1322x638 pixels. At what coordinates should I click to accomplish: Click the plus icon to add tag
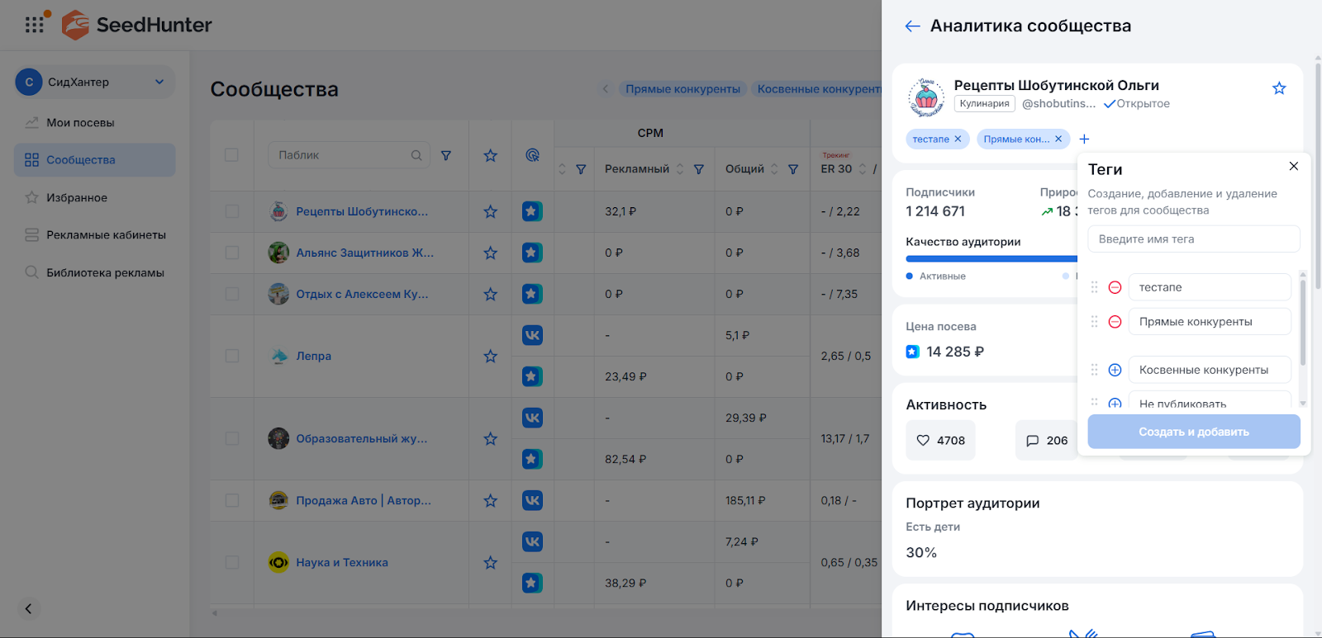pyautogui.click(x=1084, y=139)
